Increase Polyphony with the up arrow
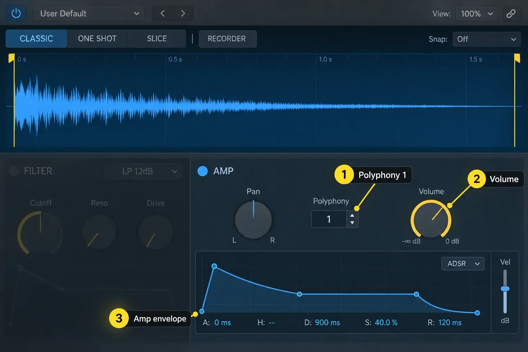 coord(352,216)
